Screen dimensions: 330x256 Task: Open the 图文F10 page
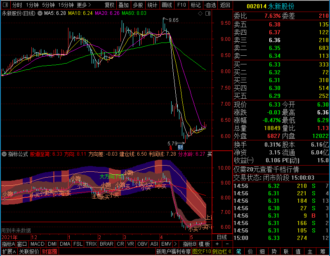click(202, 251)
